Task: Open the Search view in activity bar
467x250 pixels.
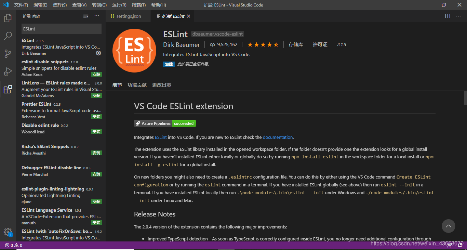Action: (x=8, y=36)
